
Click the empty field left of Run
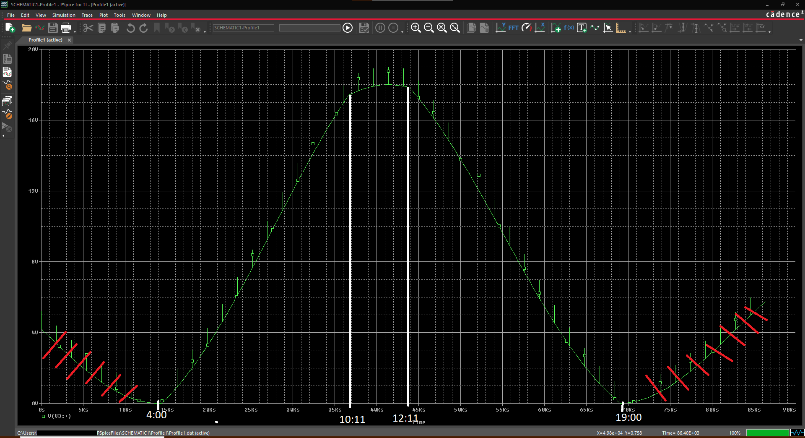309,28
